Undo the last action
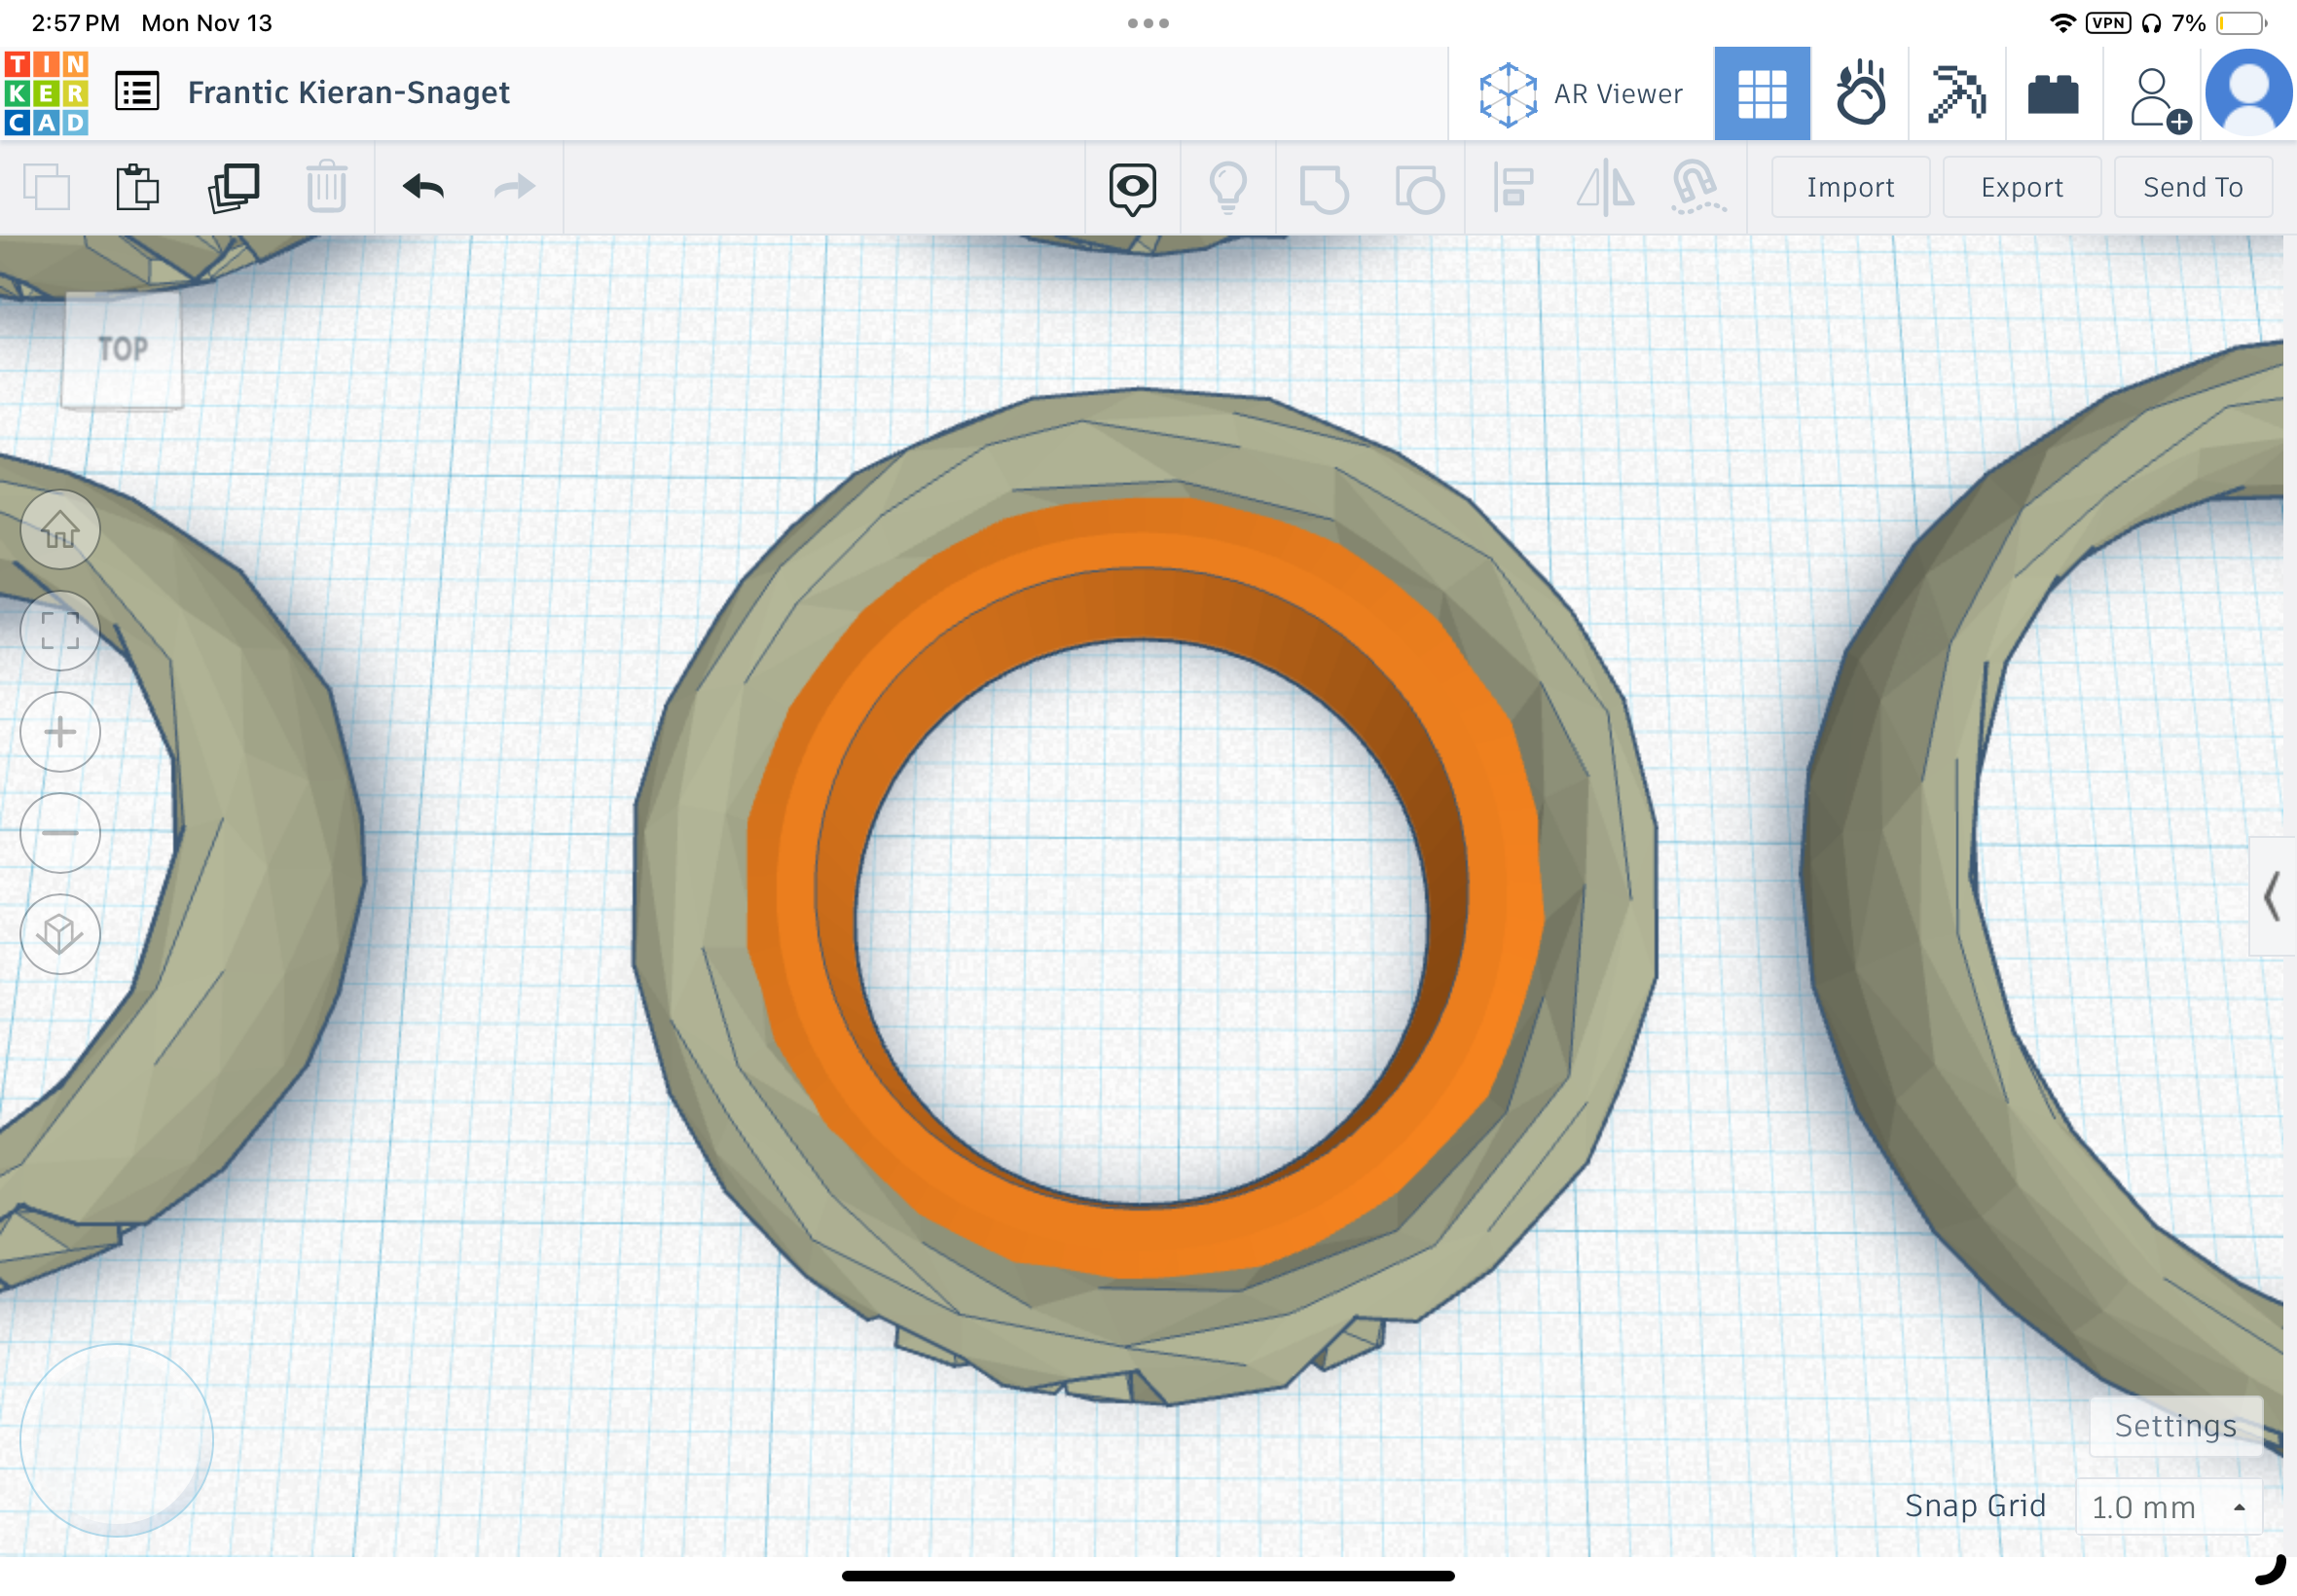 pyautogui.click(x=421, y=187)
